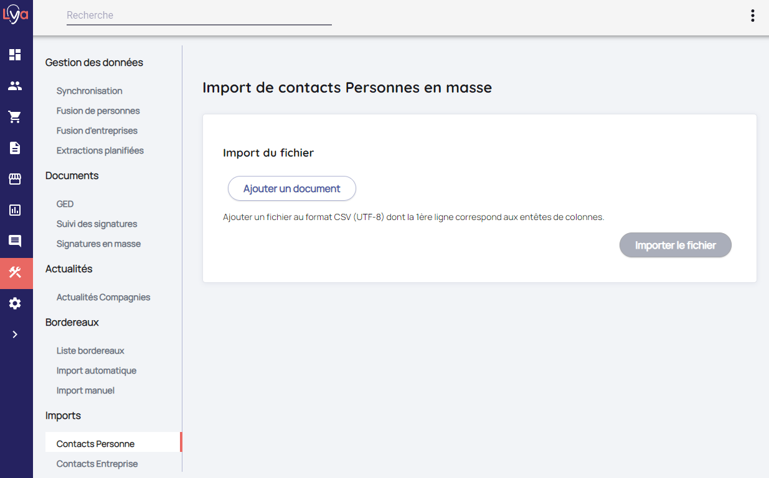The width and height of the screenshot is (769, 478).
Task: Select the highlighted tools icon in the sidebar
Action: click(x=15, y=272)
